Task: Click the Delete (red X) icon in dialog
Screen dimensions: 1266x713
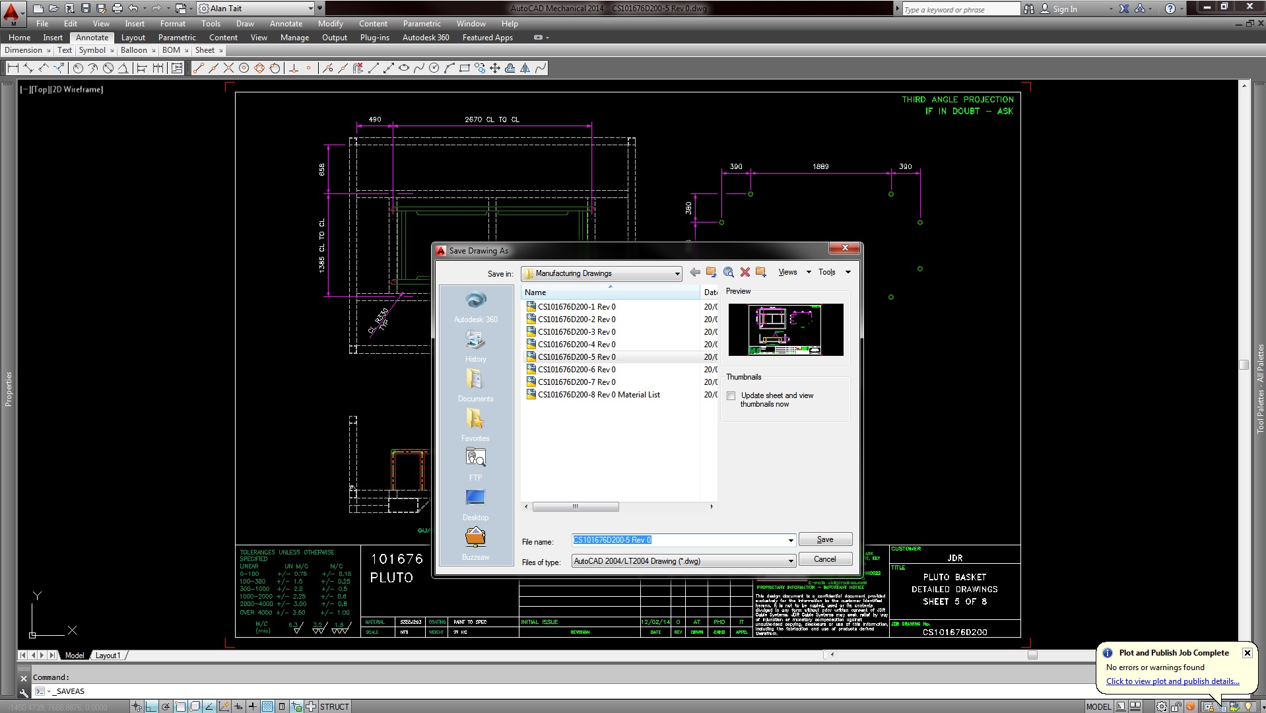Action: click(745, 272)
